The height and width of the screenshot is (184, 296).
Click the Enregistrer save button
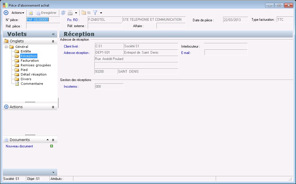pyautogui.click(x=46, y=13)
